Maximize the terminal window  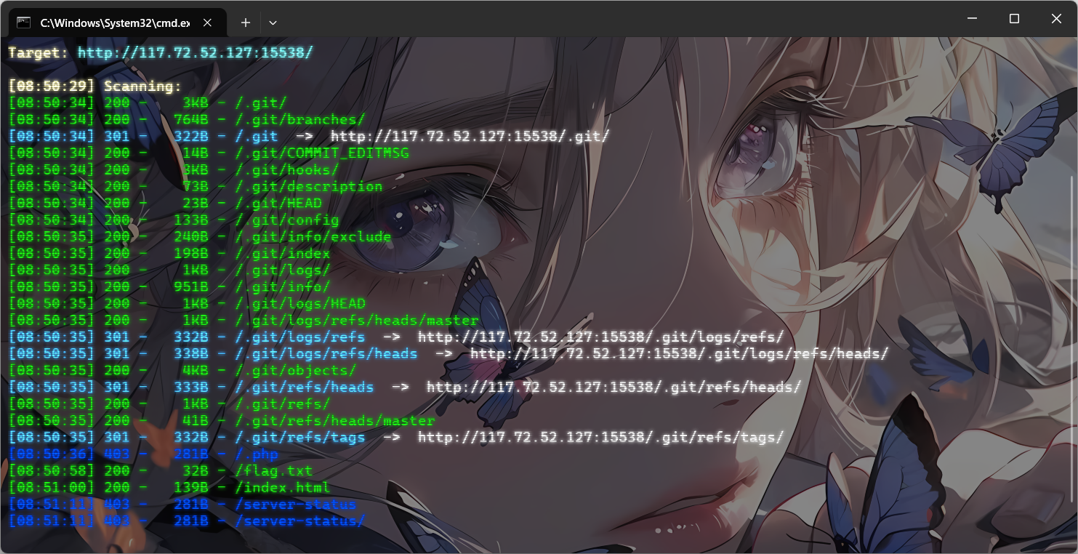tap(1014, 19)
